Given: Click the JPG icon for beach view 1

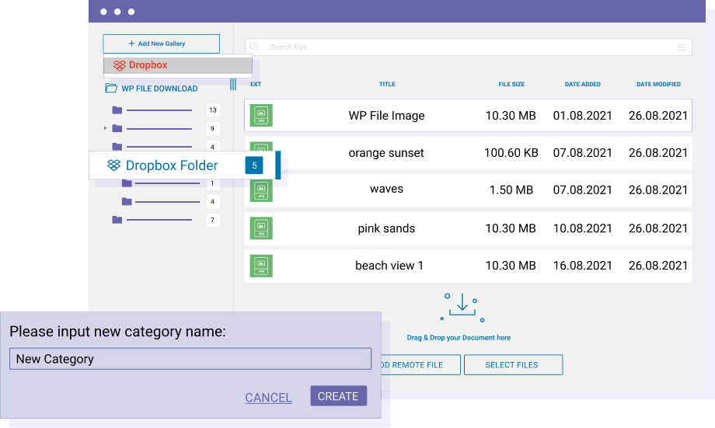Looking at the screenshot, I should click(x=261, y=266).
